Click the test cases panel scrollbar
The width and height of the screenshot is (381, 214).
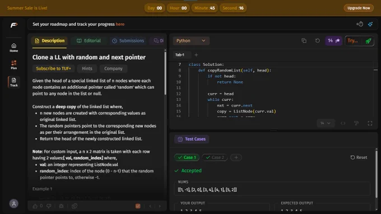[x=377, y=174]
